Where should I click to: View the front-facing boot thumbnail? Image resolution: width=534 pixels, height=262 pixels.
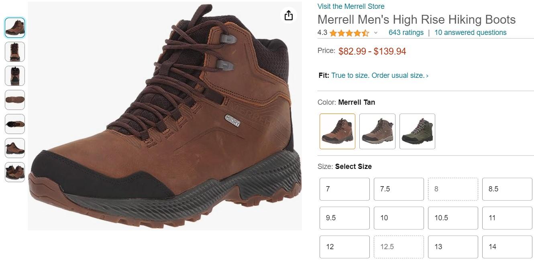pos(15,52)
